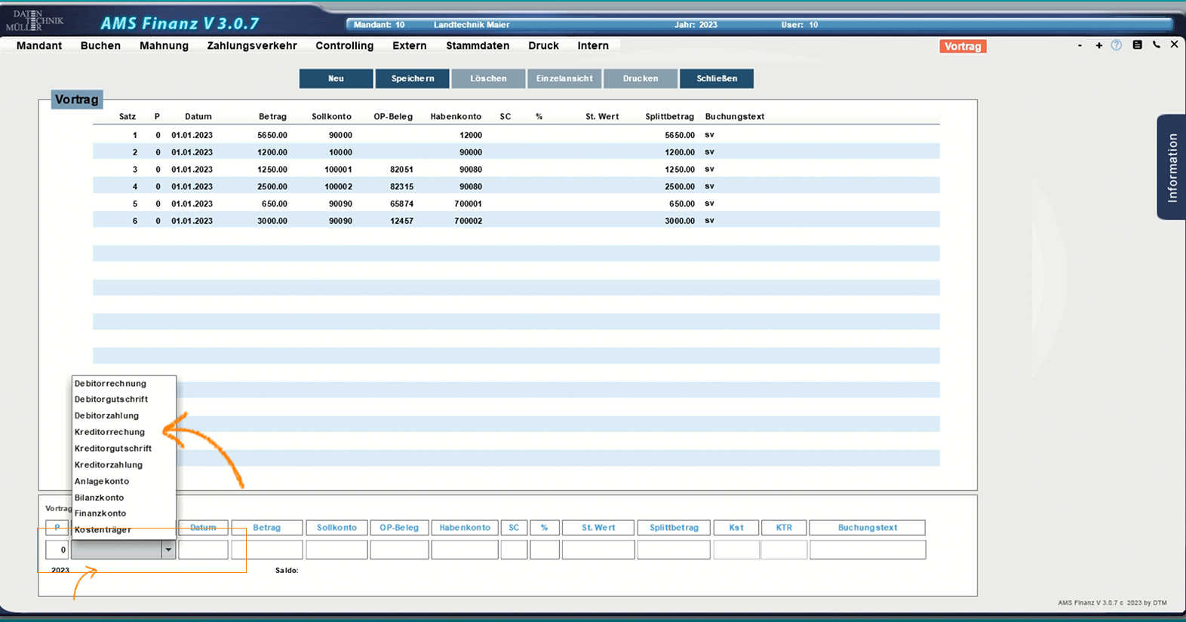Open the Buchen menu
The width and height of the screenshot is (1186, 622).
(100, 46)
